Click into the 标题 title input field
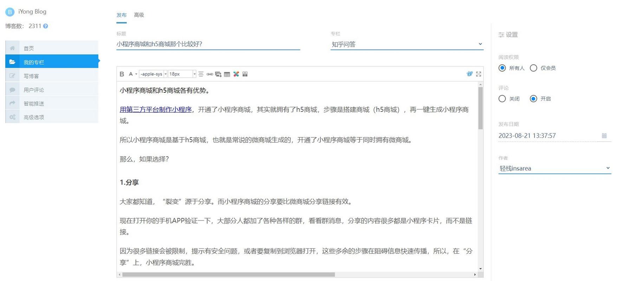 [x=208, y=44]
